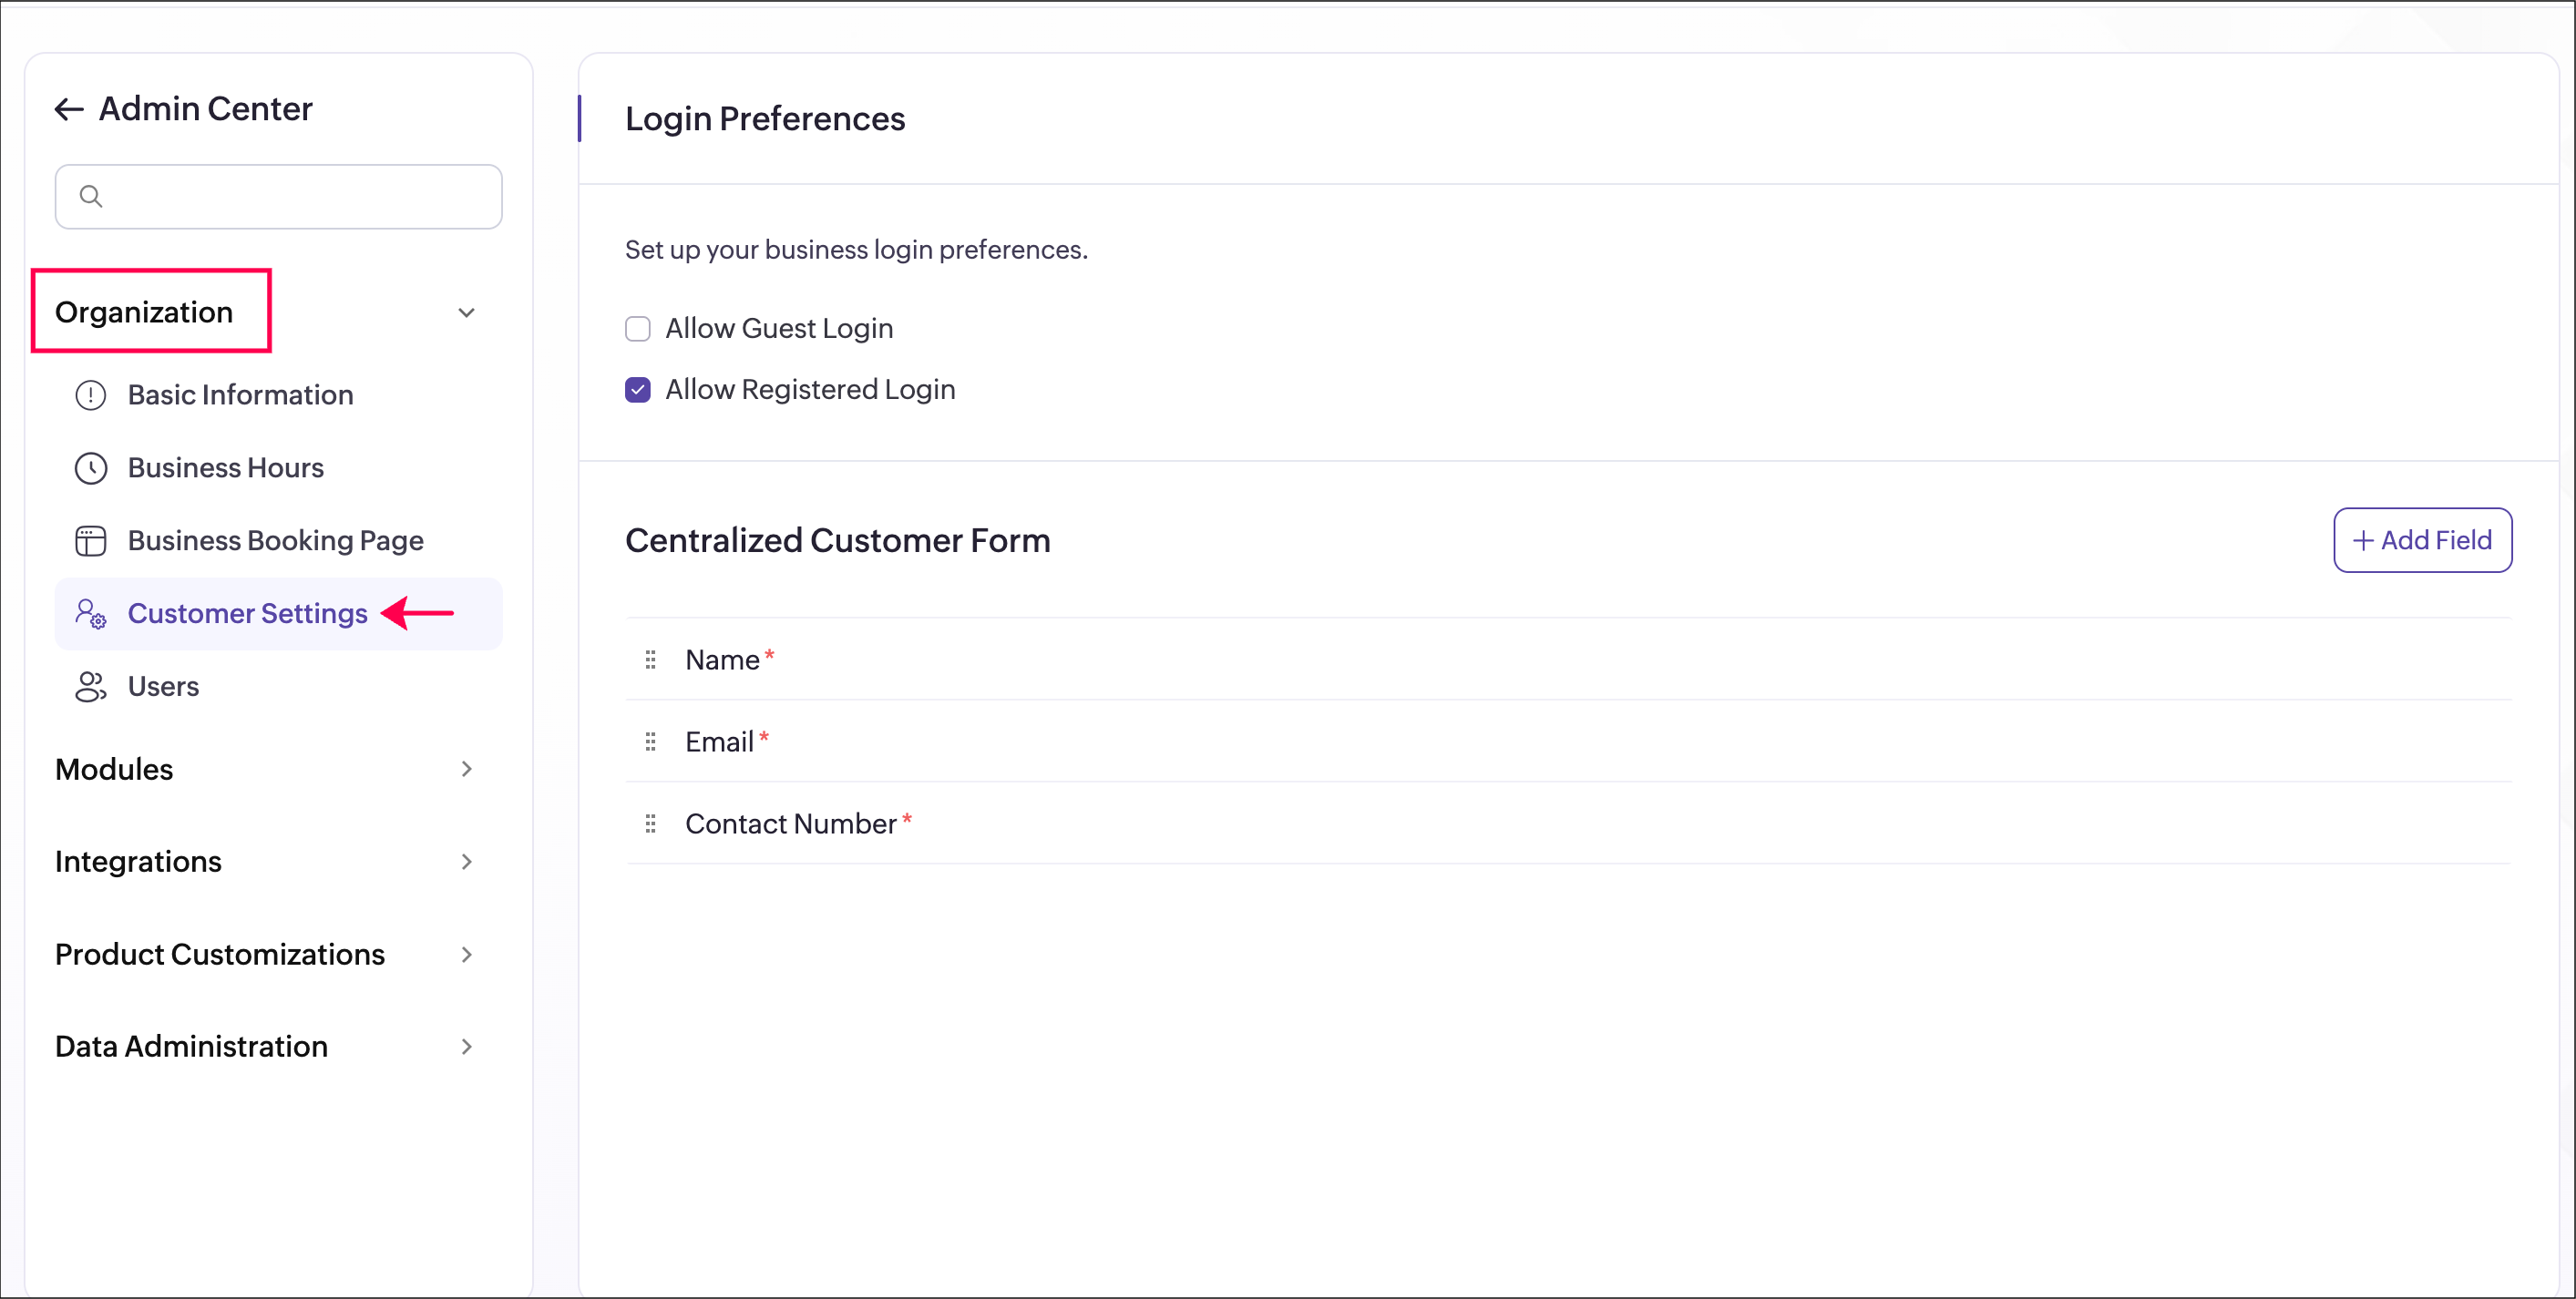Screen dimensions: 2576x1299
Task: Click the Business Booking Page calendar icon
Action: [91, 541]
